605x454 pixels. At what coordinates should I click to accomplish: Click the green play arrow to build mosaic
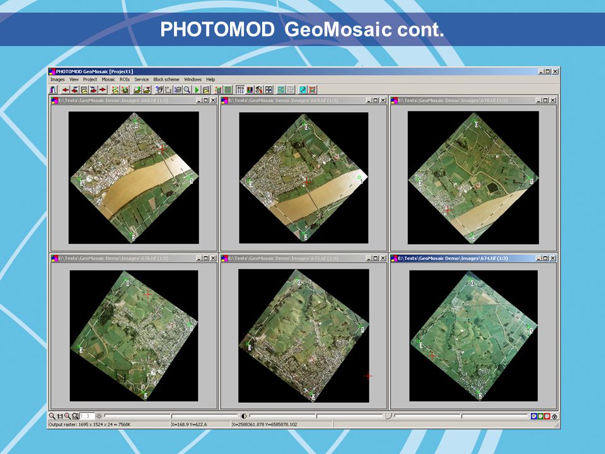coord(197,90)
